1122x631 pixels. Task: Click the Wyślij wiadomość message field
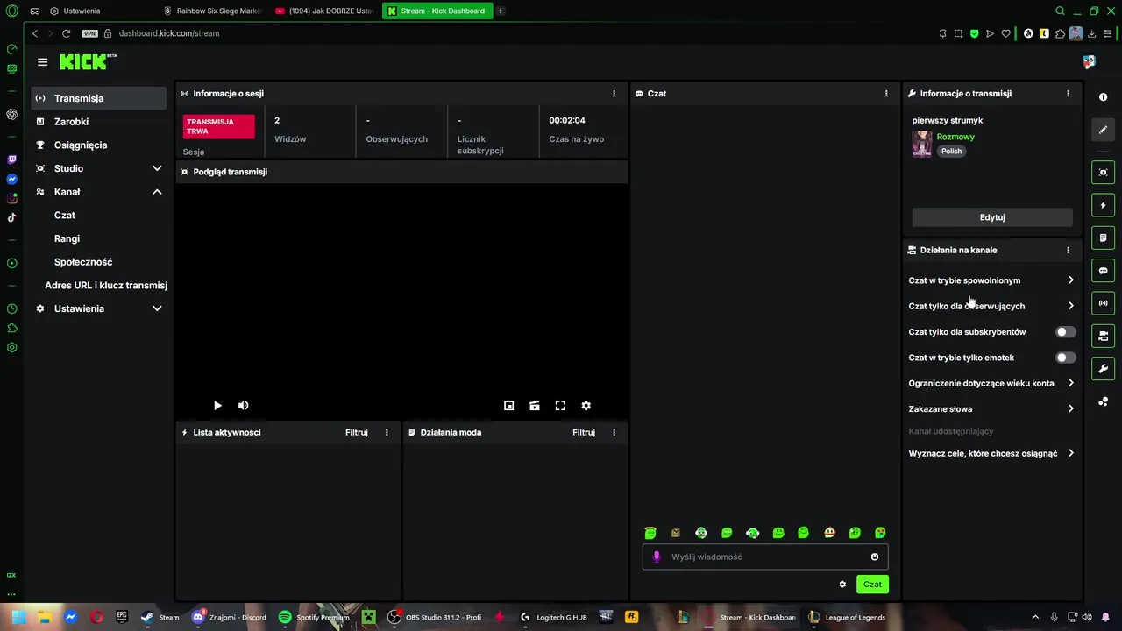pos(764,557)
